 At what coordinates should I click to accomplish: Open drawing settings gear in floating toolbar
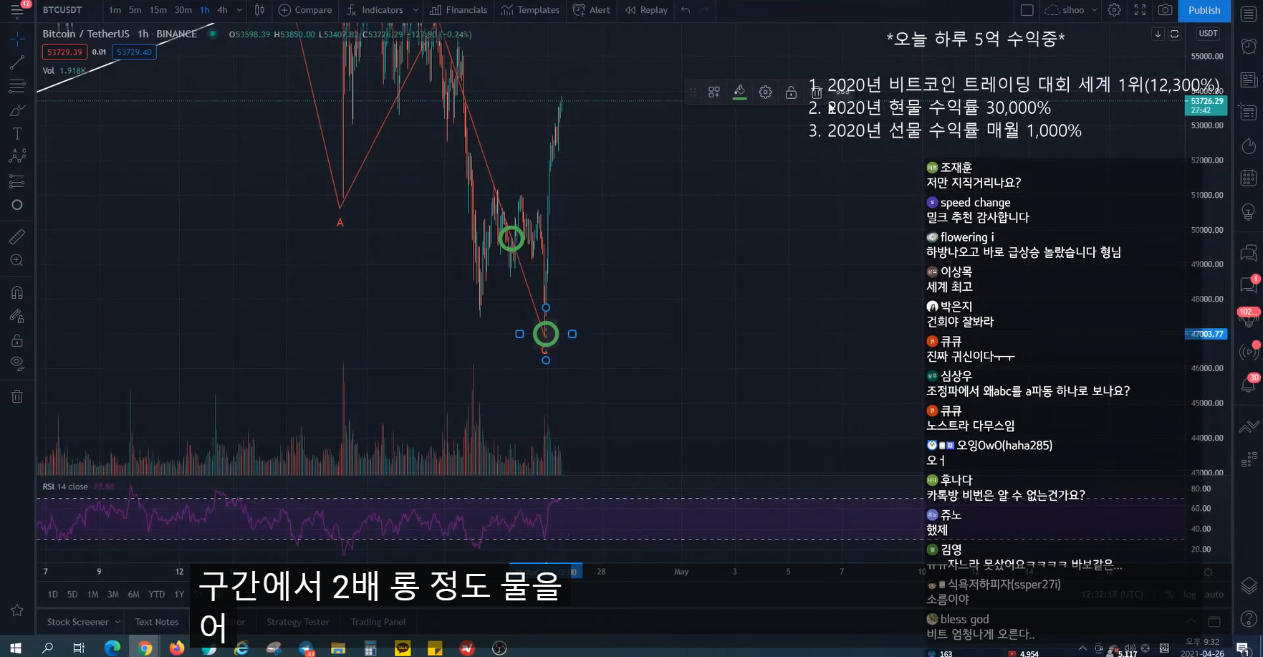tap(766, 92)
